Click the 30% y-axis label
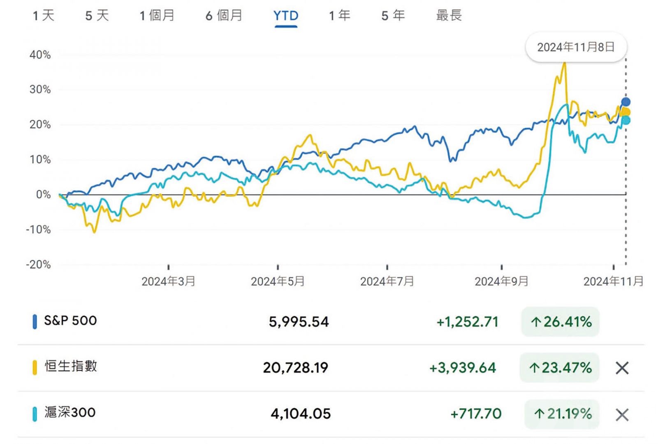 click(x=40, y=89)
